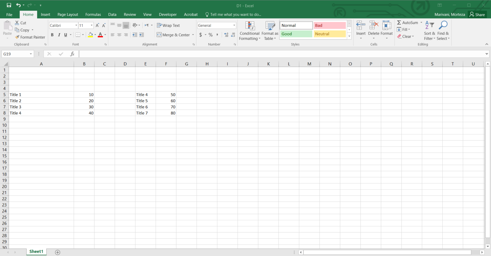
Task: Switch to the Insert tab
Action: tap(45, 14)
